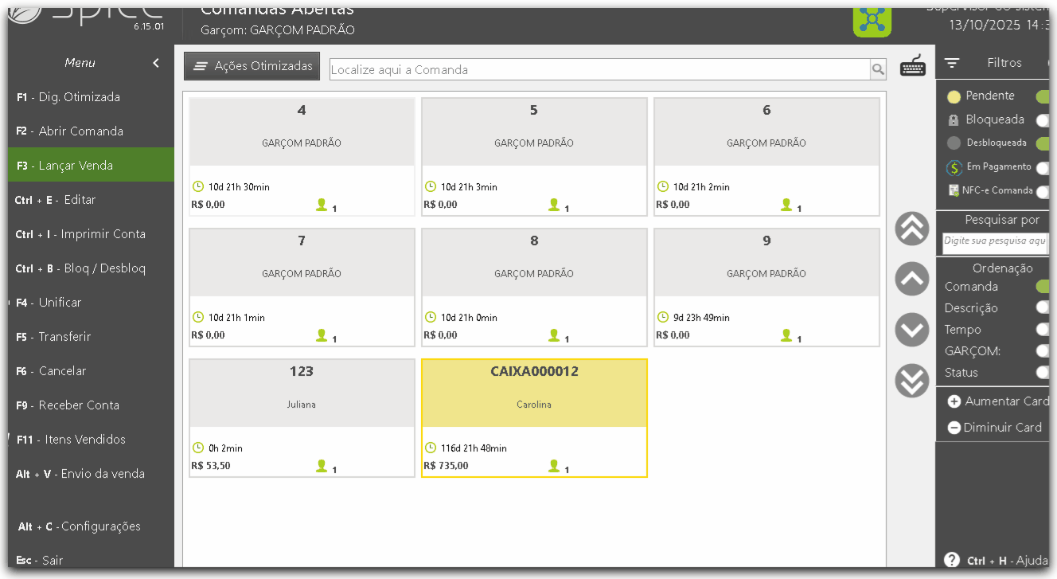Click the person icon on CAIXA000012 card

tap(554, 466)
